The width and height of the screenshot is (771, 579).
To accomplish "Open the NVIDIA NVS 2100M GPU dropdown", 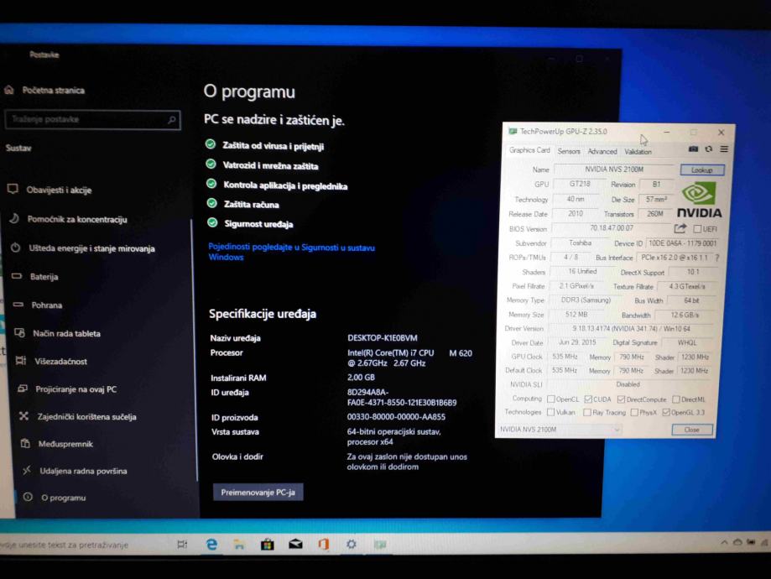I will 560,430.
